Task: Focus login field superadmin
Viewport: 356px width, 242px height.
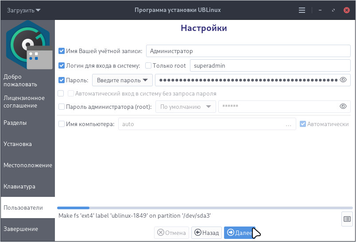Action: click(x=270, y=65)
